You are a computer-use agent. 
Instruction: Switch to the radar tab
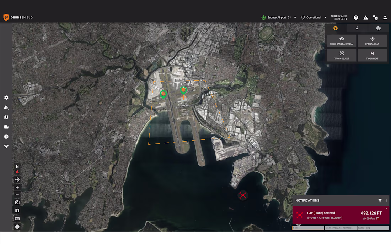(378, 28)
